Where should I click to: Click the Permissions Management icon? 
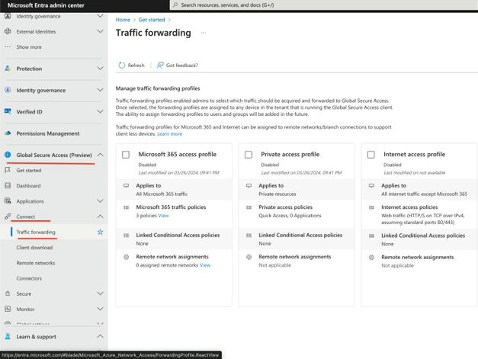click(x=8, y=133)
